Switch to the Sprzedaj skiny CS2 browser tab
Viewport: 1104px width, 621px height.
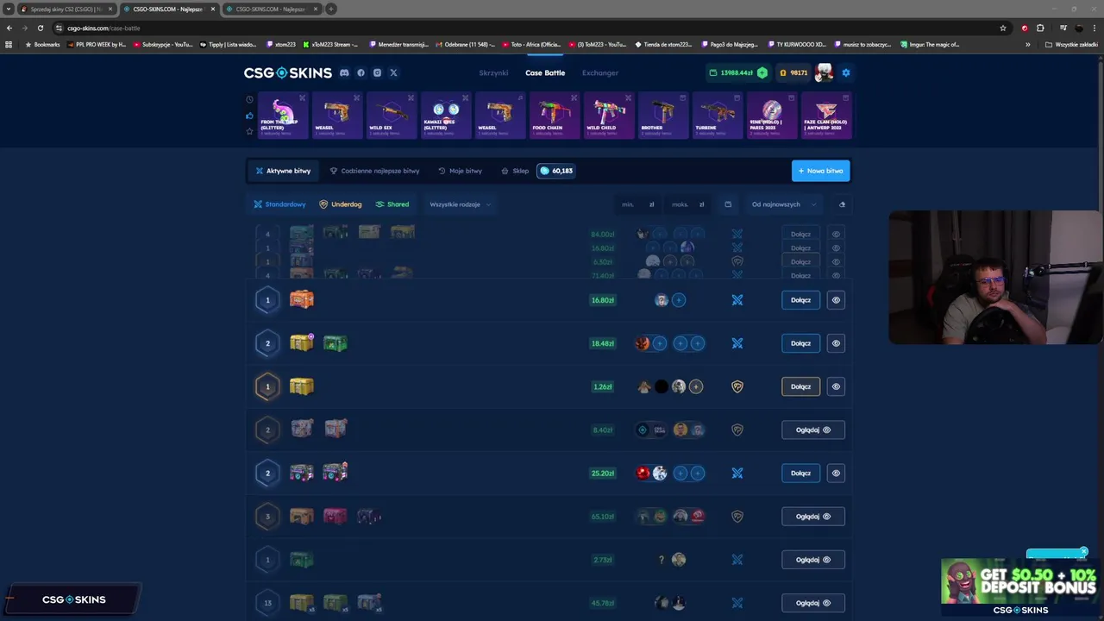click(x=66, y=9)
